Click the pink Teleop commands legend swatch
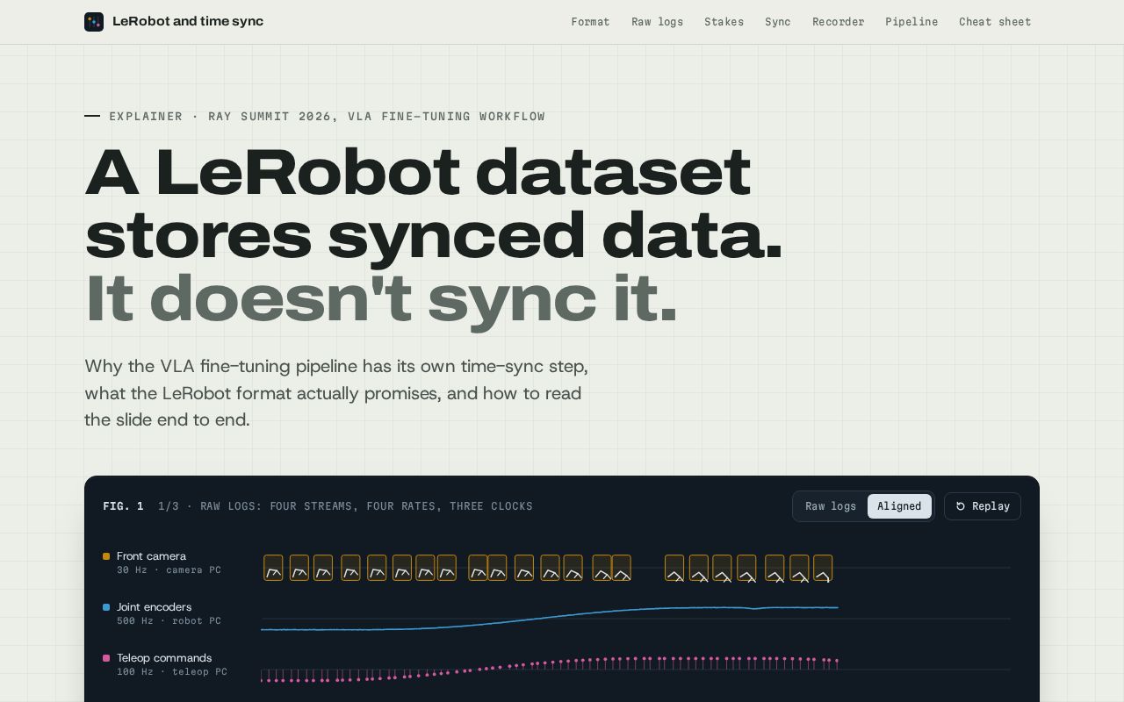This screenshot has height=702, width=1124. pyautogui.click(x=106, y=658)
